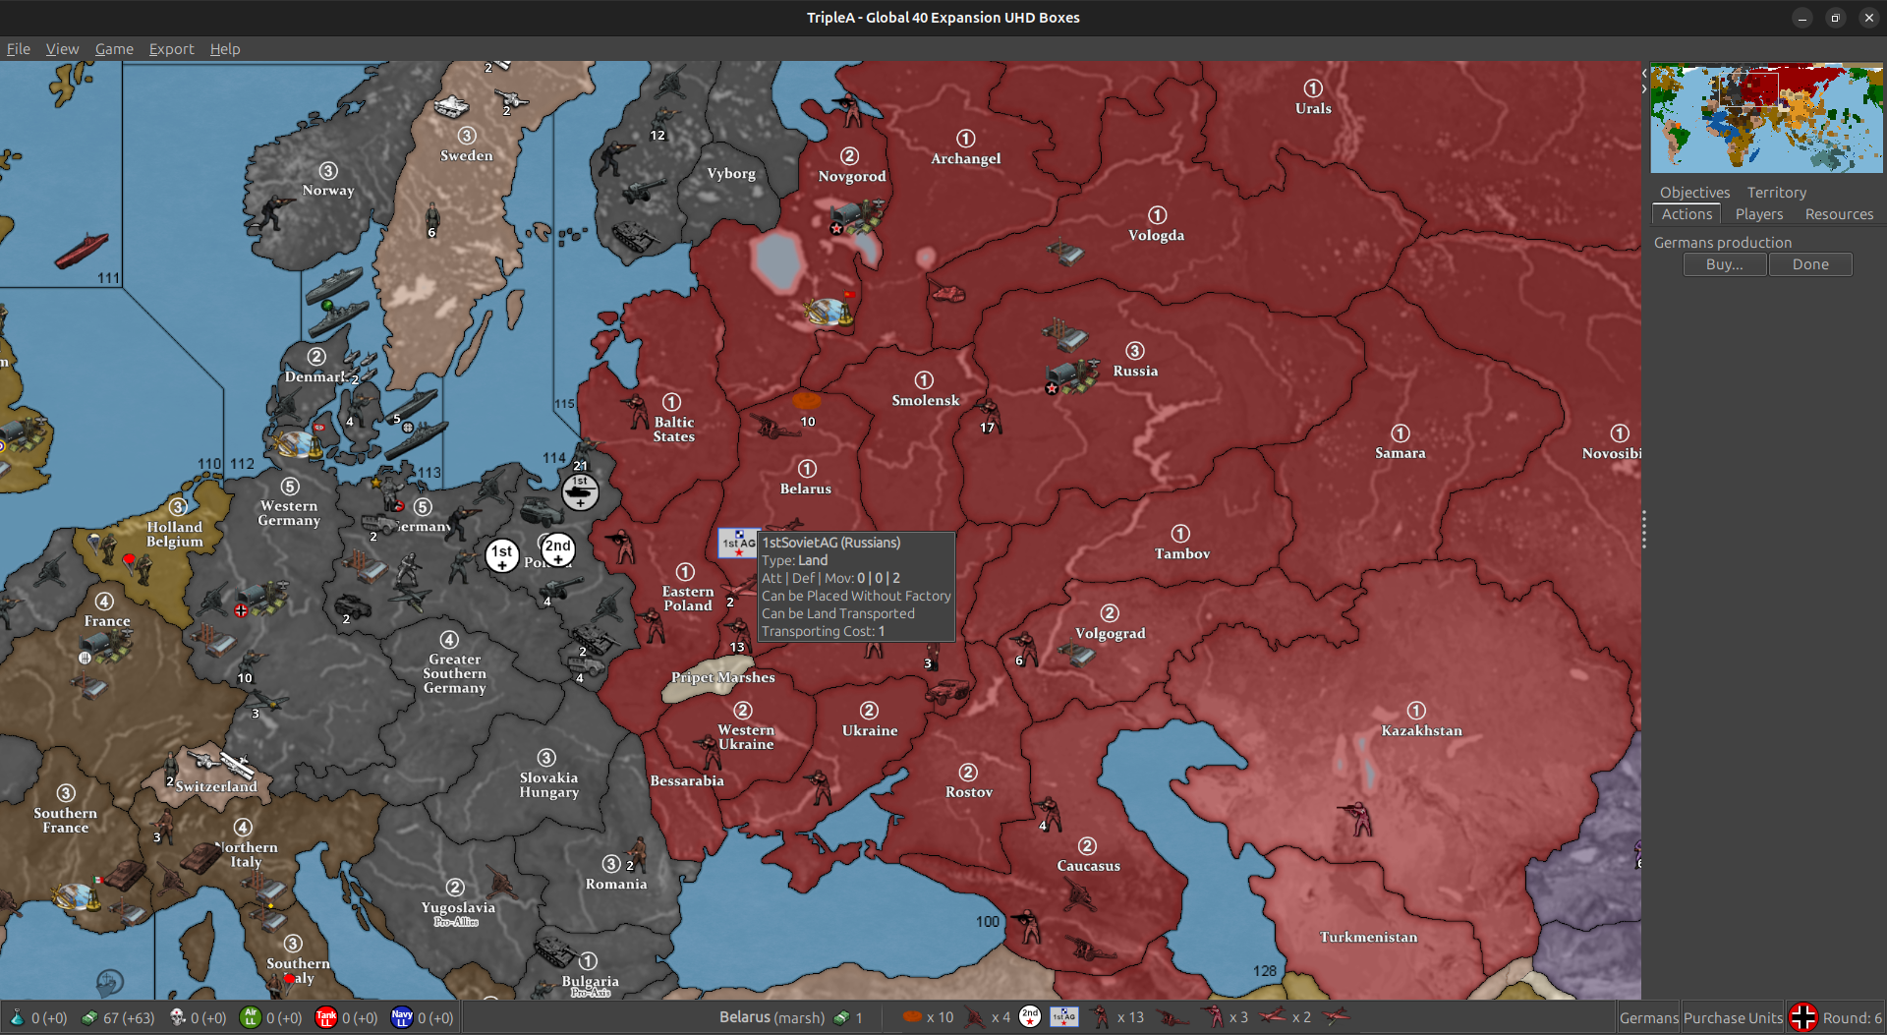Click the PUs money icon in status bar
Viewport: 1887px width, 1035px height.
click(89, 1017)
